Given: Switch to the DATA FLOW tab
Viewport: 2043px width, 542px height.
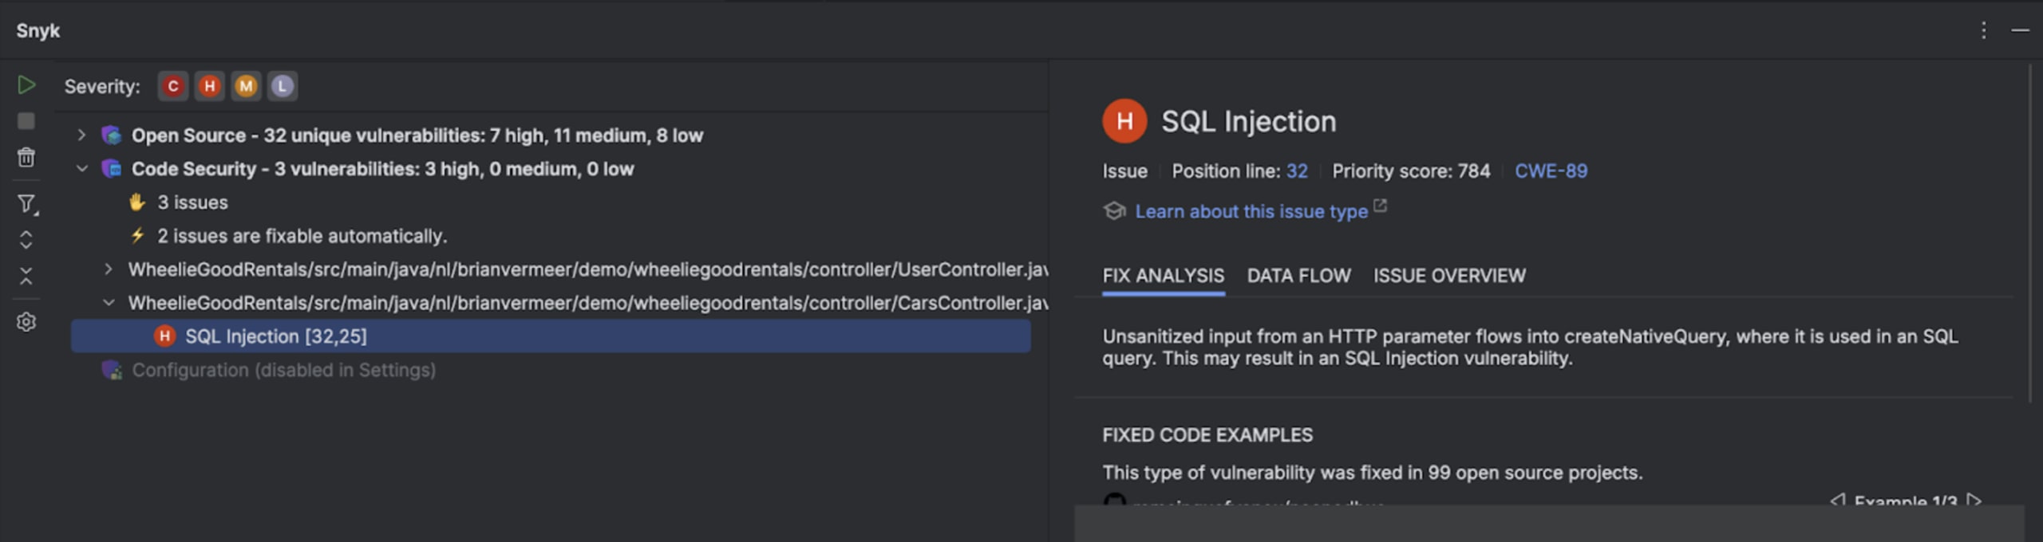Looking at the screenshot, I should point(1298,276).
